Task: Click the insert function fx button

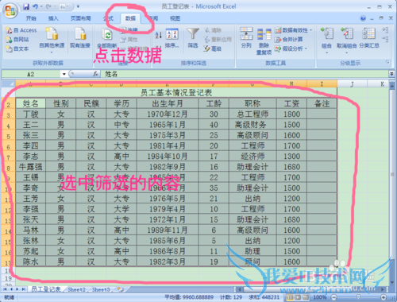Action: coord(95,74)
